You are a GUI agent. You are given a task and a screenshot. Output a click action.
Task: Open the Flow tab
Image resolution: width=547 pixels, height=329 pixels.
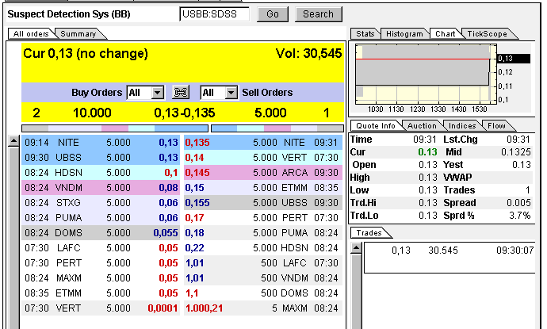[496, 126]
